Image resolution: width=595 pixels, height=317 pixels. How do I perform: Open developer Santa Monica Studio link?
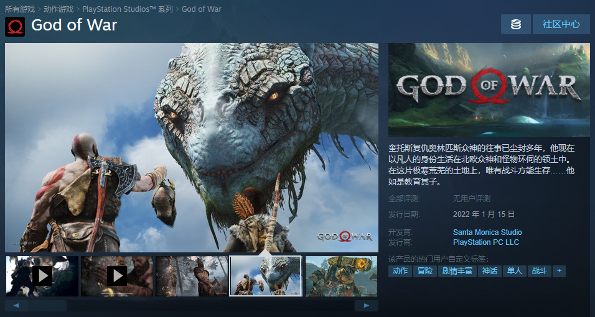(x=487, y=232)
